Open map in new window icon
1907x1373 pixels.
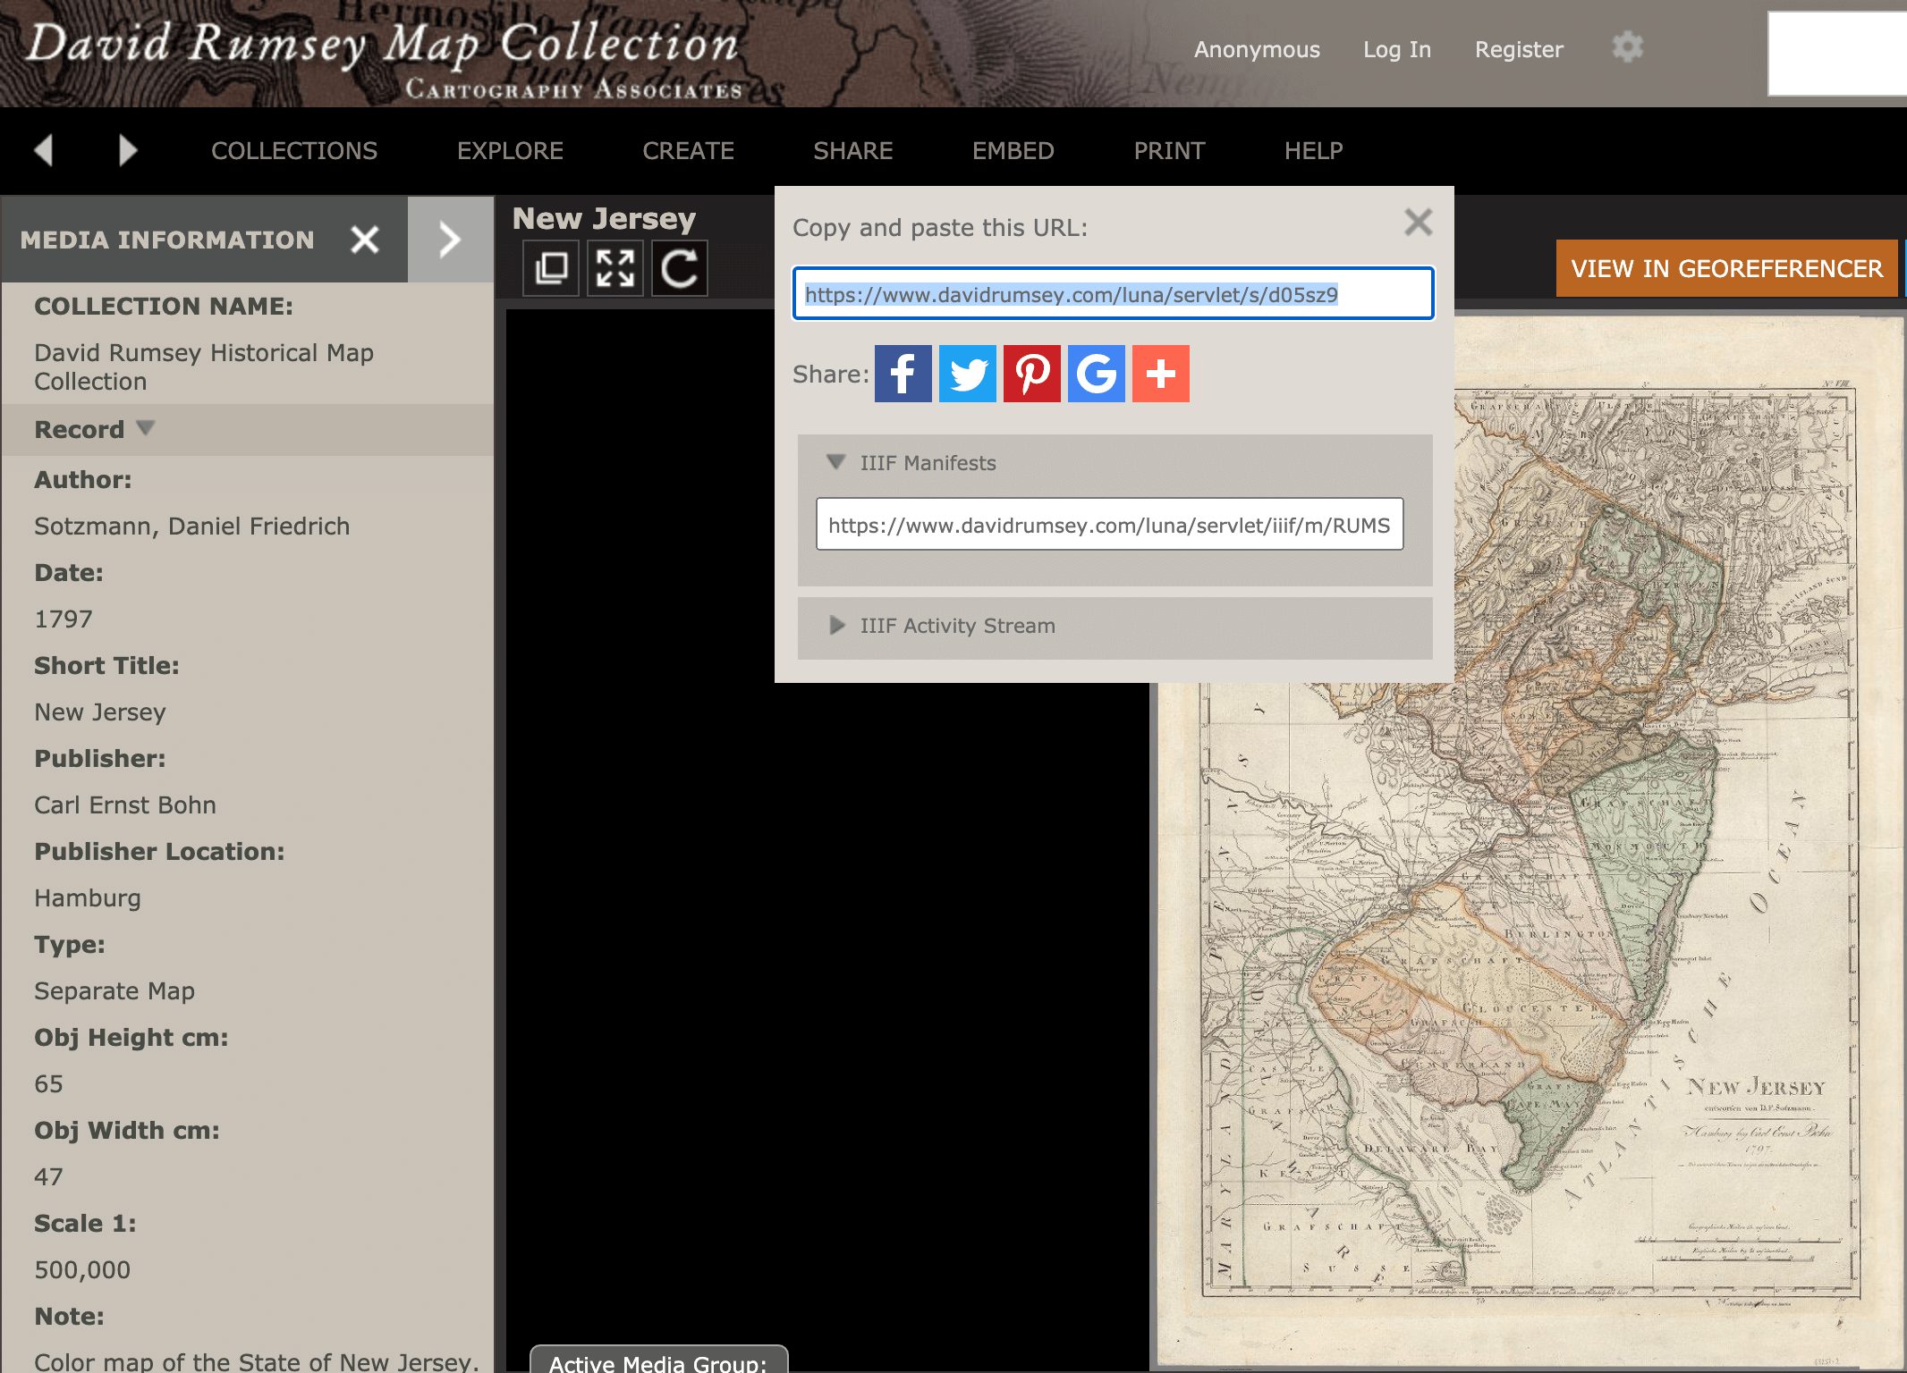click(551, 268)
